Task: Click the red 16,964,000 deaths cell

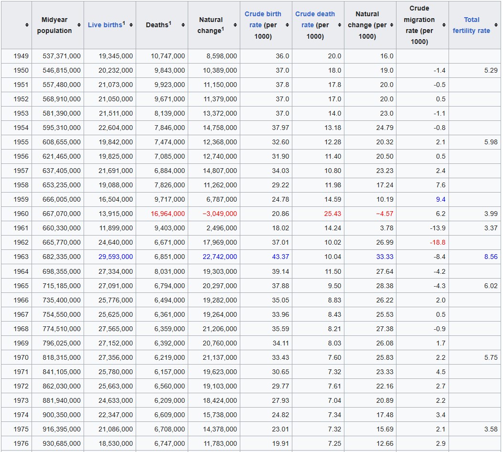Action: [168, 214]
